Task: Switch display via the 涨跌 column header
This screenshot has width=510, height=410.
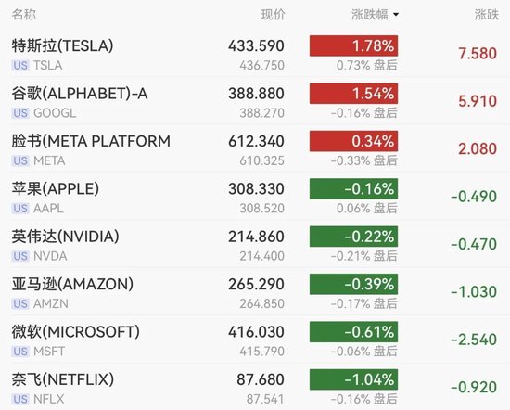Action: [x=486, y=15]
